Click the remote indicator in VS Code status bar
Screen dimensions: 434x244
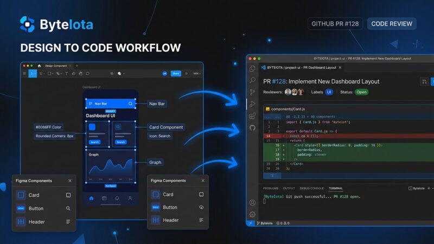click(x=251, y=223)
